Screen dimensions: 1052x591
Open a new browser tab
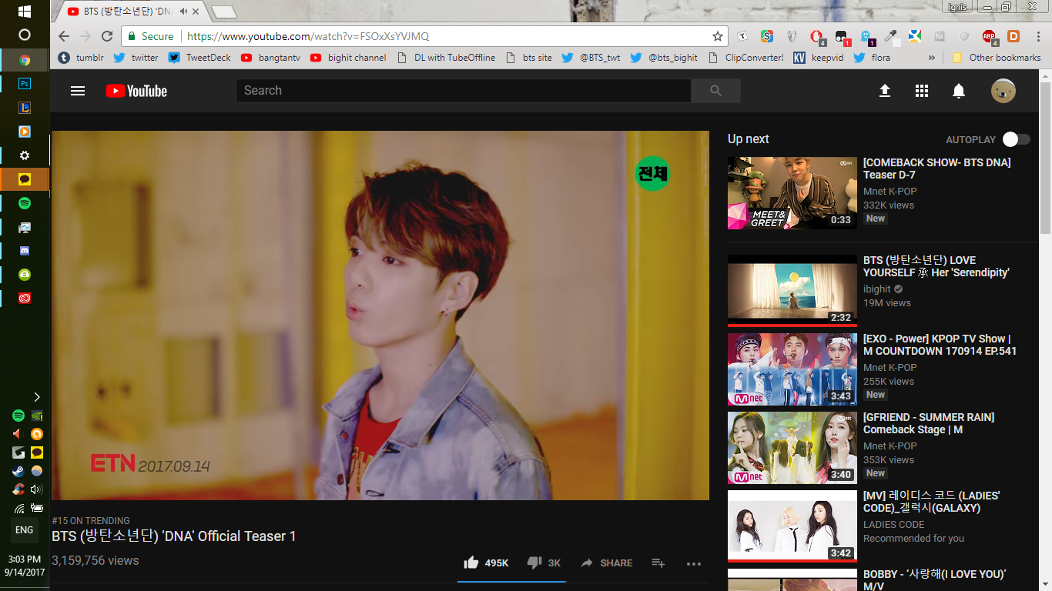223,12
